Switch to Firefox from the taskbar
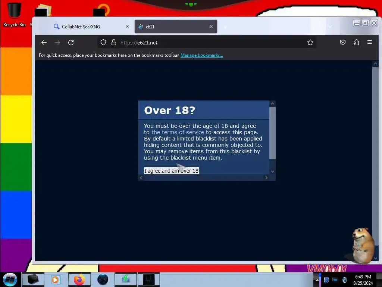This screenshot has height=287, width=382. pyautogui.click(x=79, y=280)
